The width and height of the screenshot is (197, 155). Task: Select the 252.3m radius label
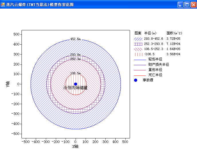coord(75,59)
